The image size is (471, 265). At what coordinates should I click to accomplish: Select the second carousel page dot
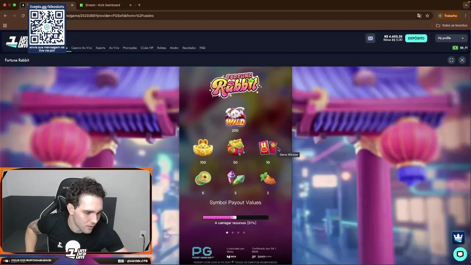click(233, 233)
